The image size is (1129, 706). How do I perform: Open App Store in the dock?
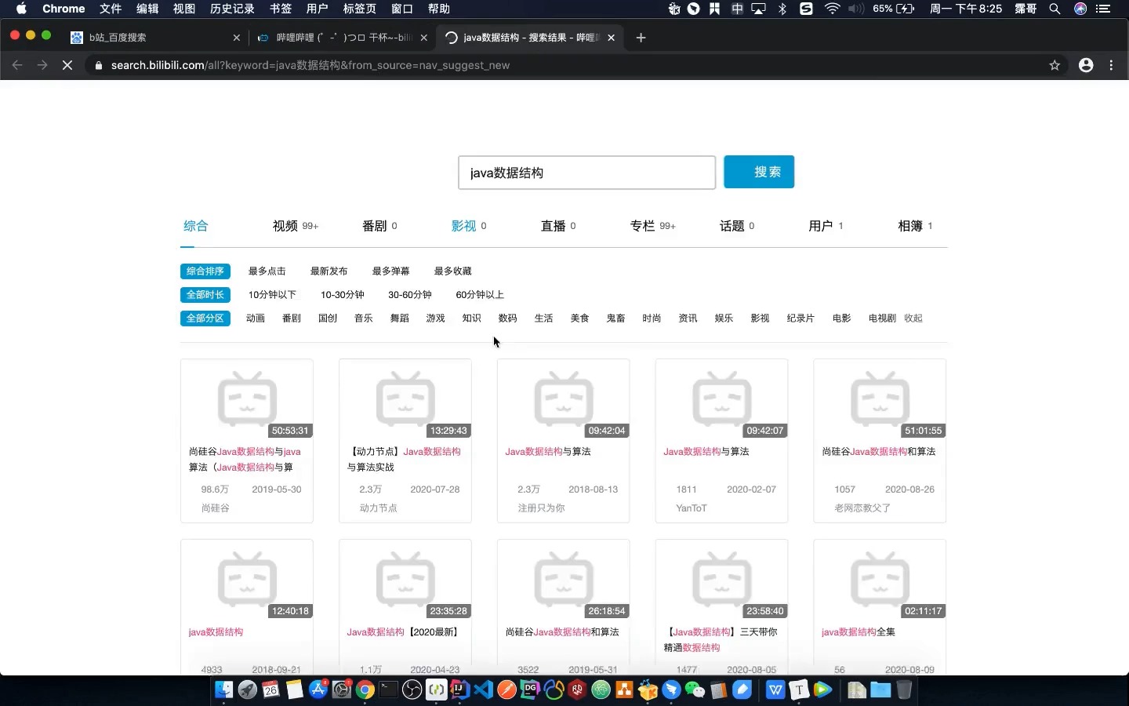click(318, 690)
